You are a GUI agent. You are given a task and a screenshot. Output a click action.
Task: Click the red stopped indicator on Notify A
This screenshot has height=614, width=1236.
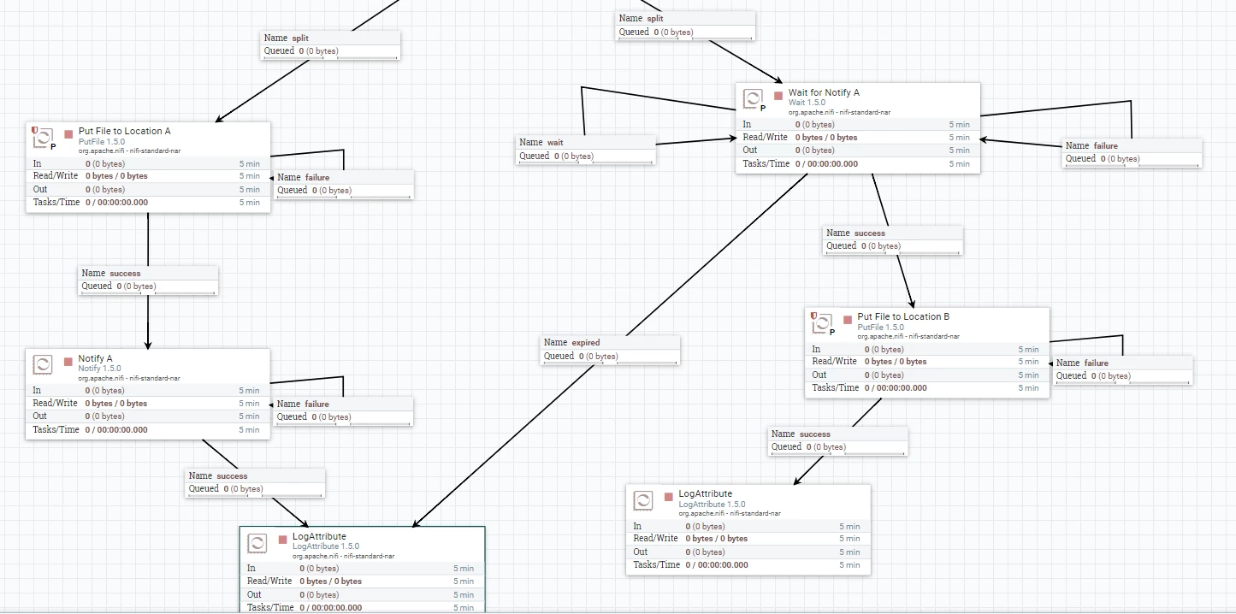[68, 362]
